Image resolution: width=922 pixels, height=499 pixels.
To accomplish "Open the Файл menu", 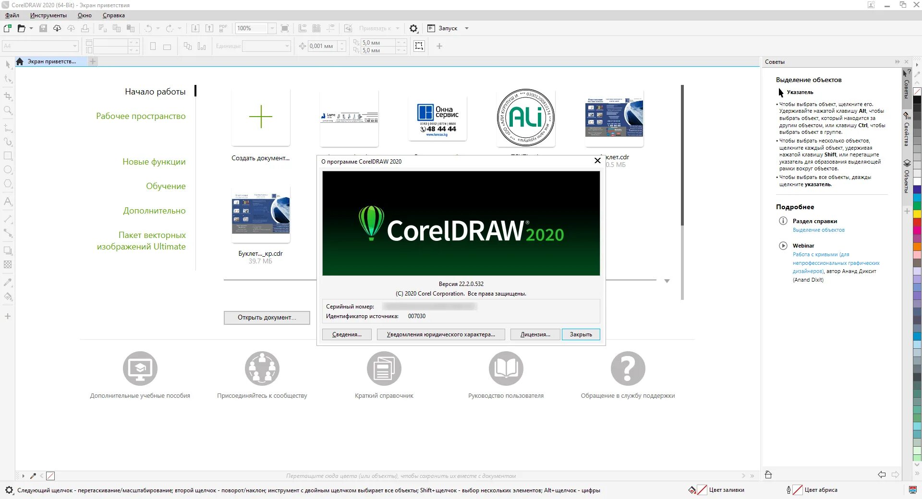I will coord(12,15).
